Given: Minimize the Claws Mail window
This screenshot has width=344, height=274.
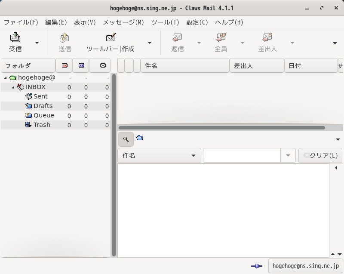Looking at the screenshot, I should pyautogui.click(x=307, y=8).
